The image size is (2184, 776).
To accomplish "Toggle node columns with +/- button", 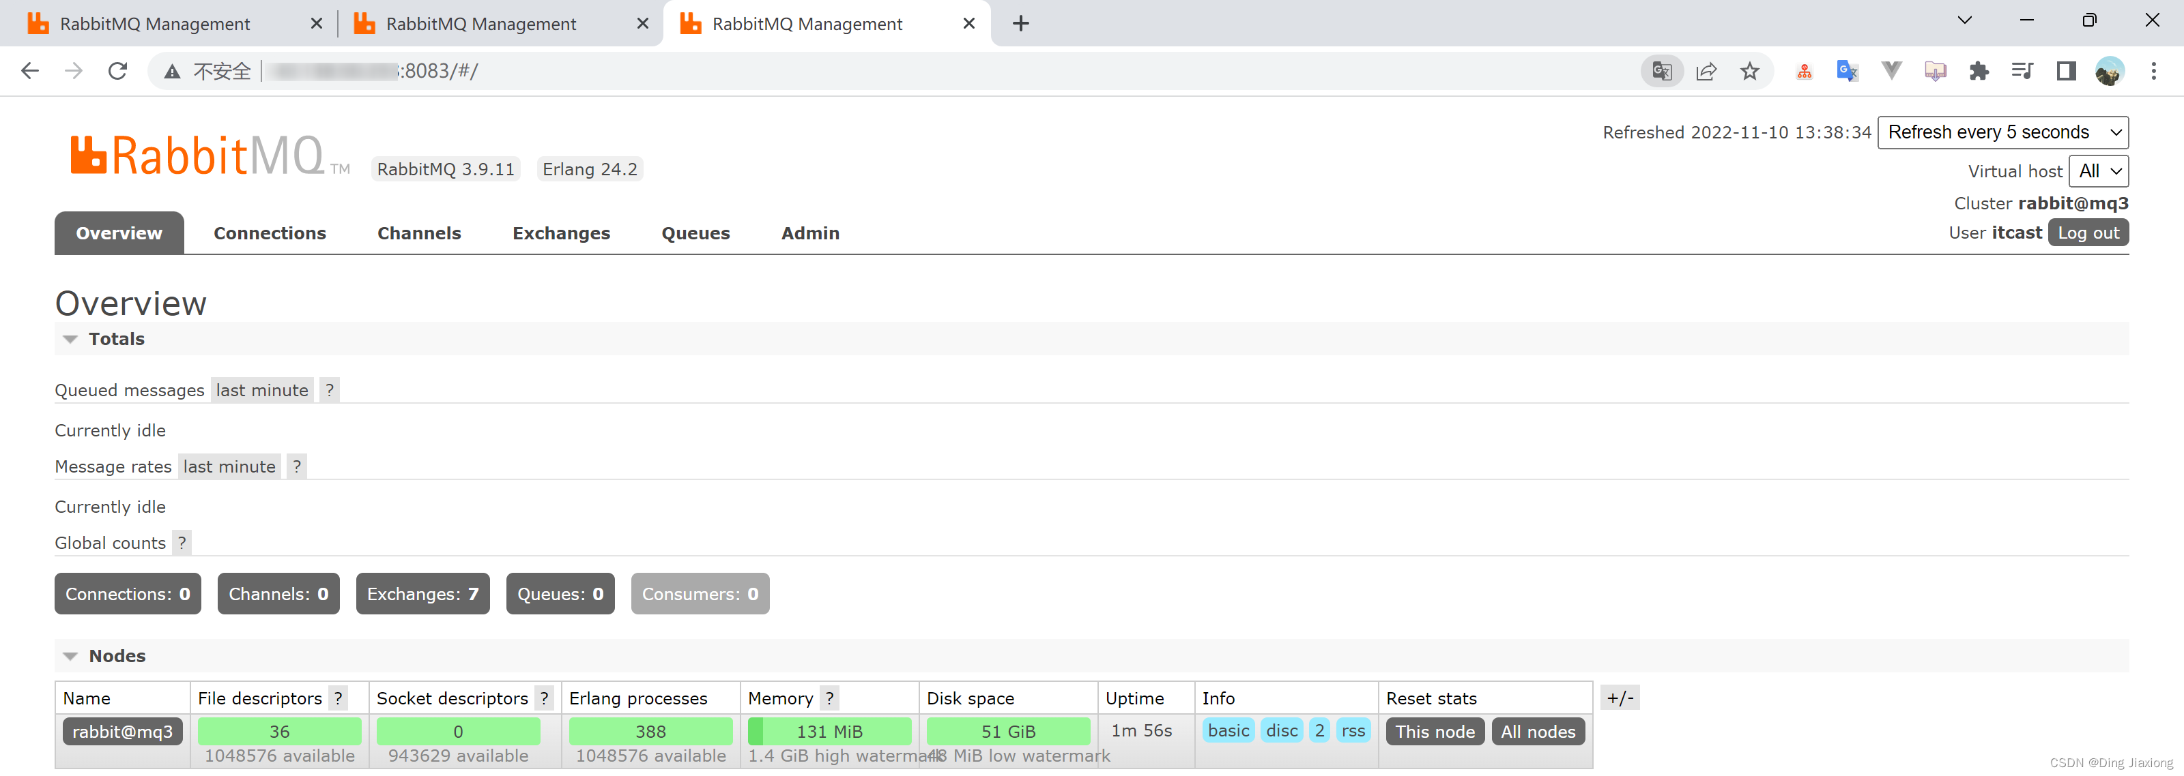I will [1620, 698].
